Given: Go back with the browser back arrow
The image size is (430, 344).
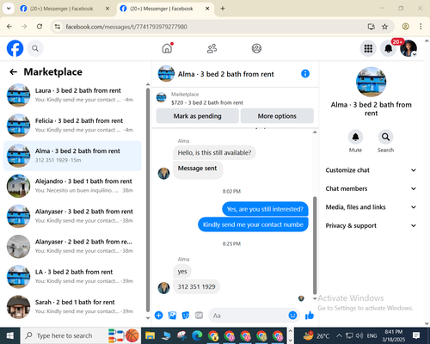Looking at the screenshot, I should click(9, 27).
